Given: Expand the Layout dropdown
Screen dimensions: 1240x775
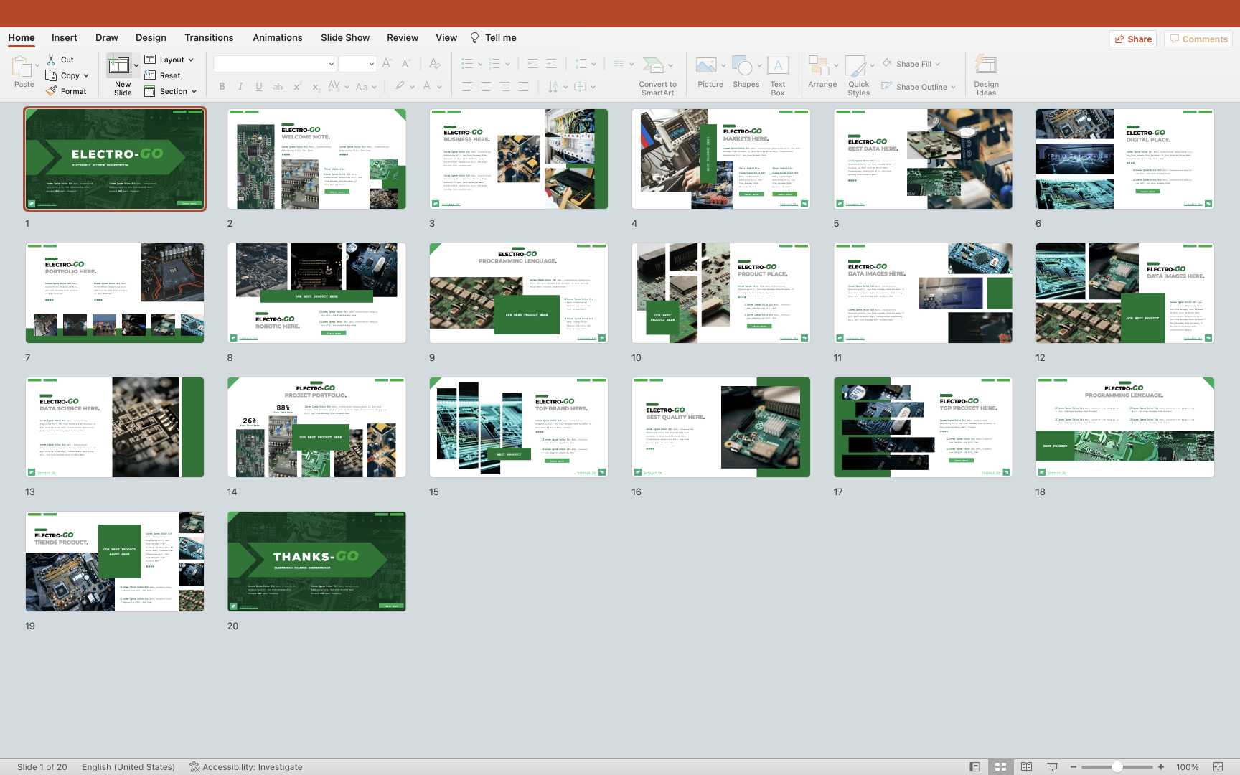Looking at the screenshot, I should 191,60.
